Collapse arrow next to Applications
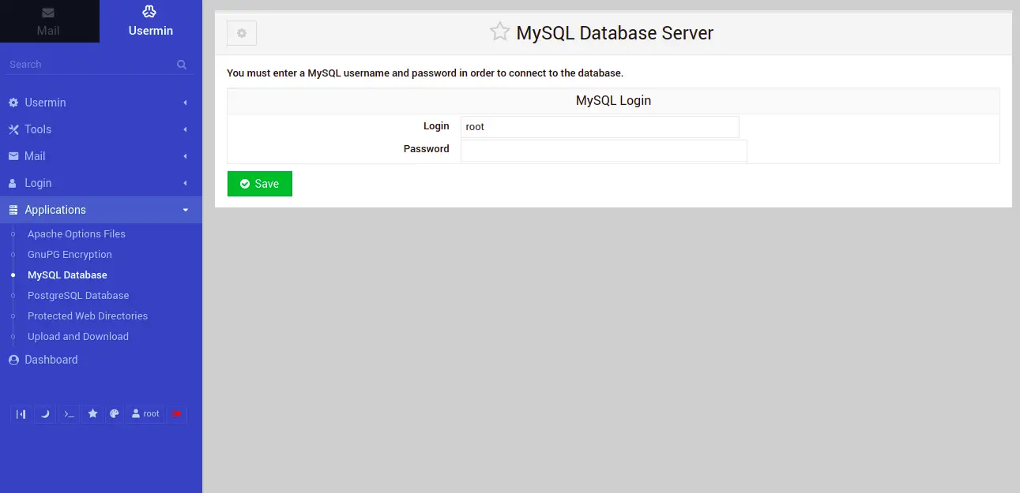The image size is (1020, 493). pos(186,210)
